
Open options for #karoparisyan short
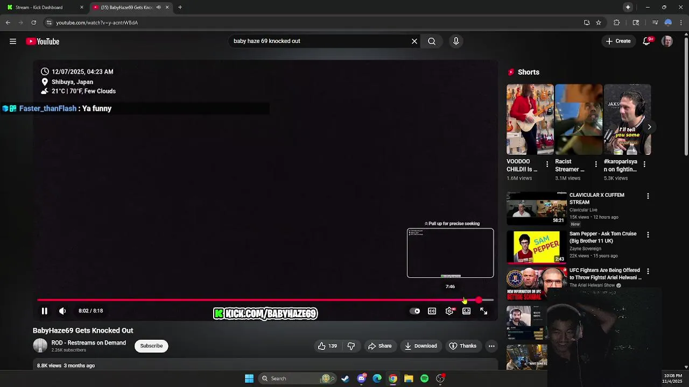644,164
